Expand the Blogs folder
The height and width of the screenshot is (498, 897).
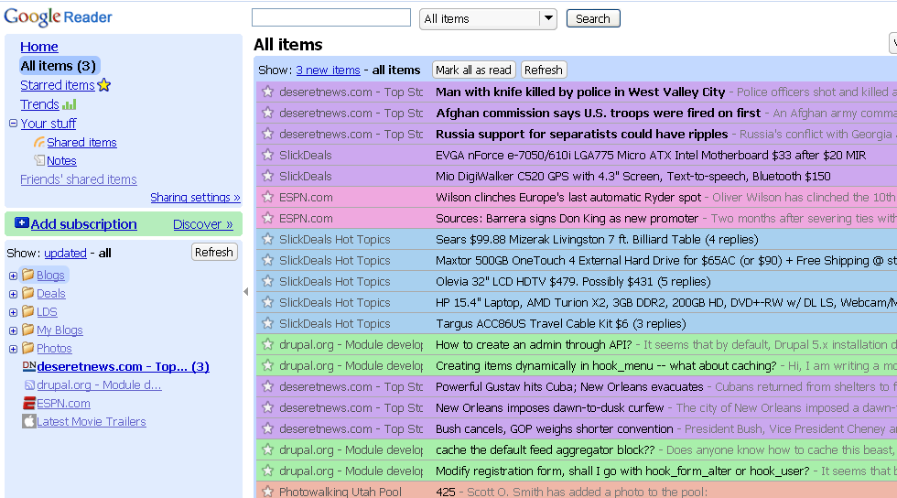tap(13, 276)
